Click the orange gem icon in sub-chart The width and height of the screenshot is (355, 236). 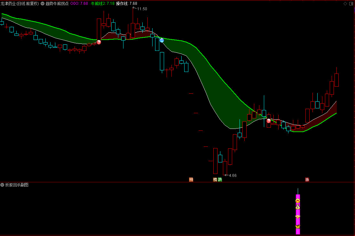[x=298, y=217]
